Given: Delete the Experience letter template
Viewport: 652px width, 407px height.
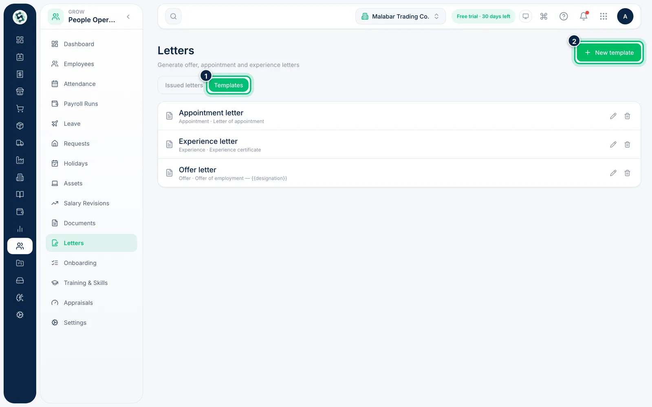Looking at the screenshot, I should tap(628, 144).
